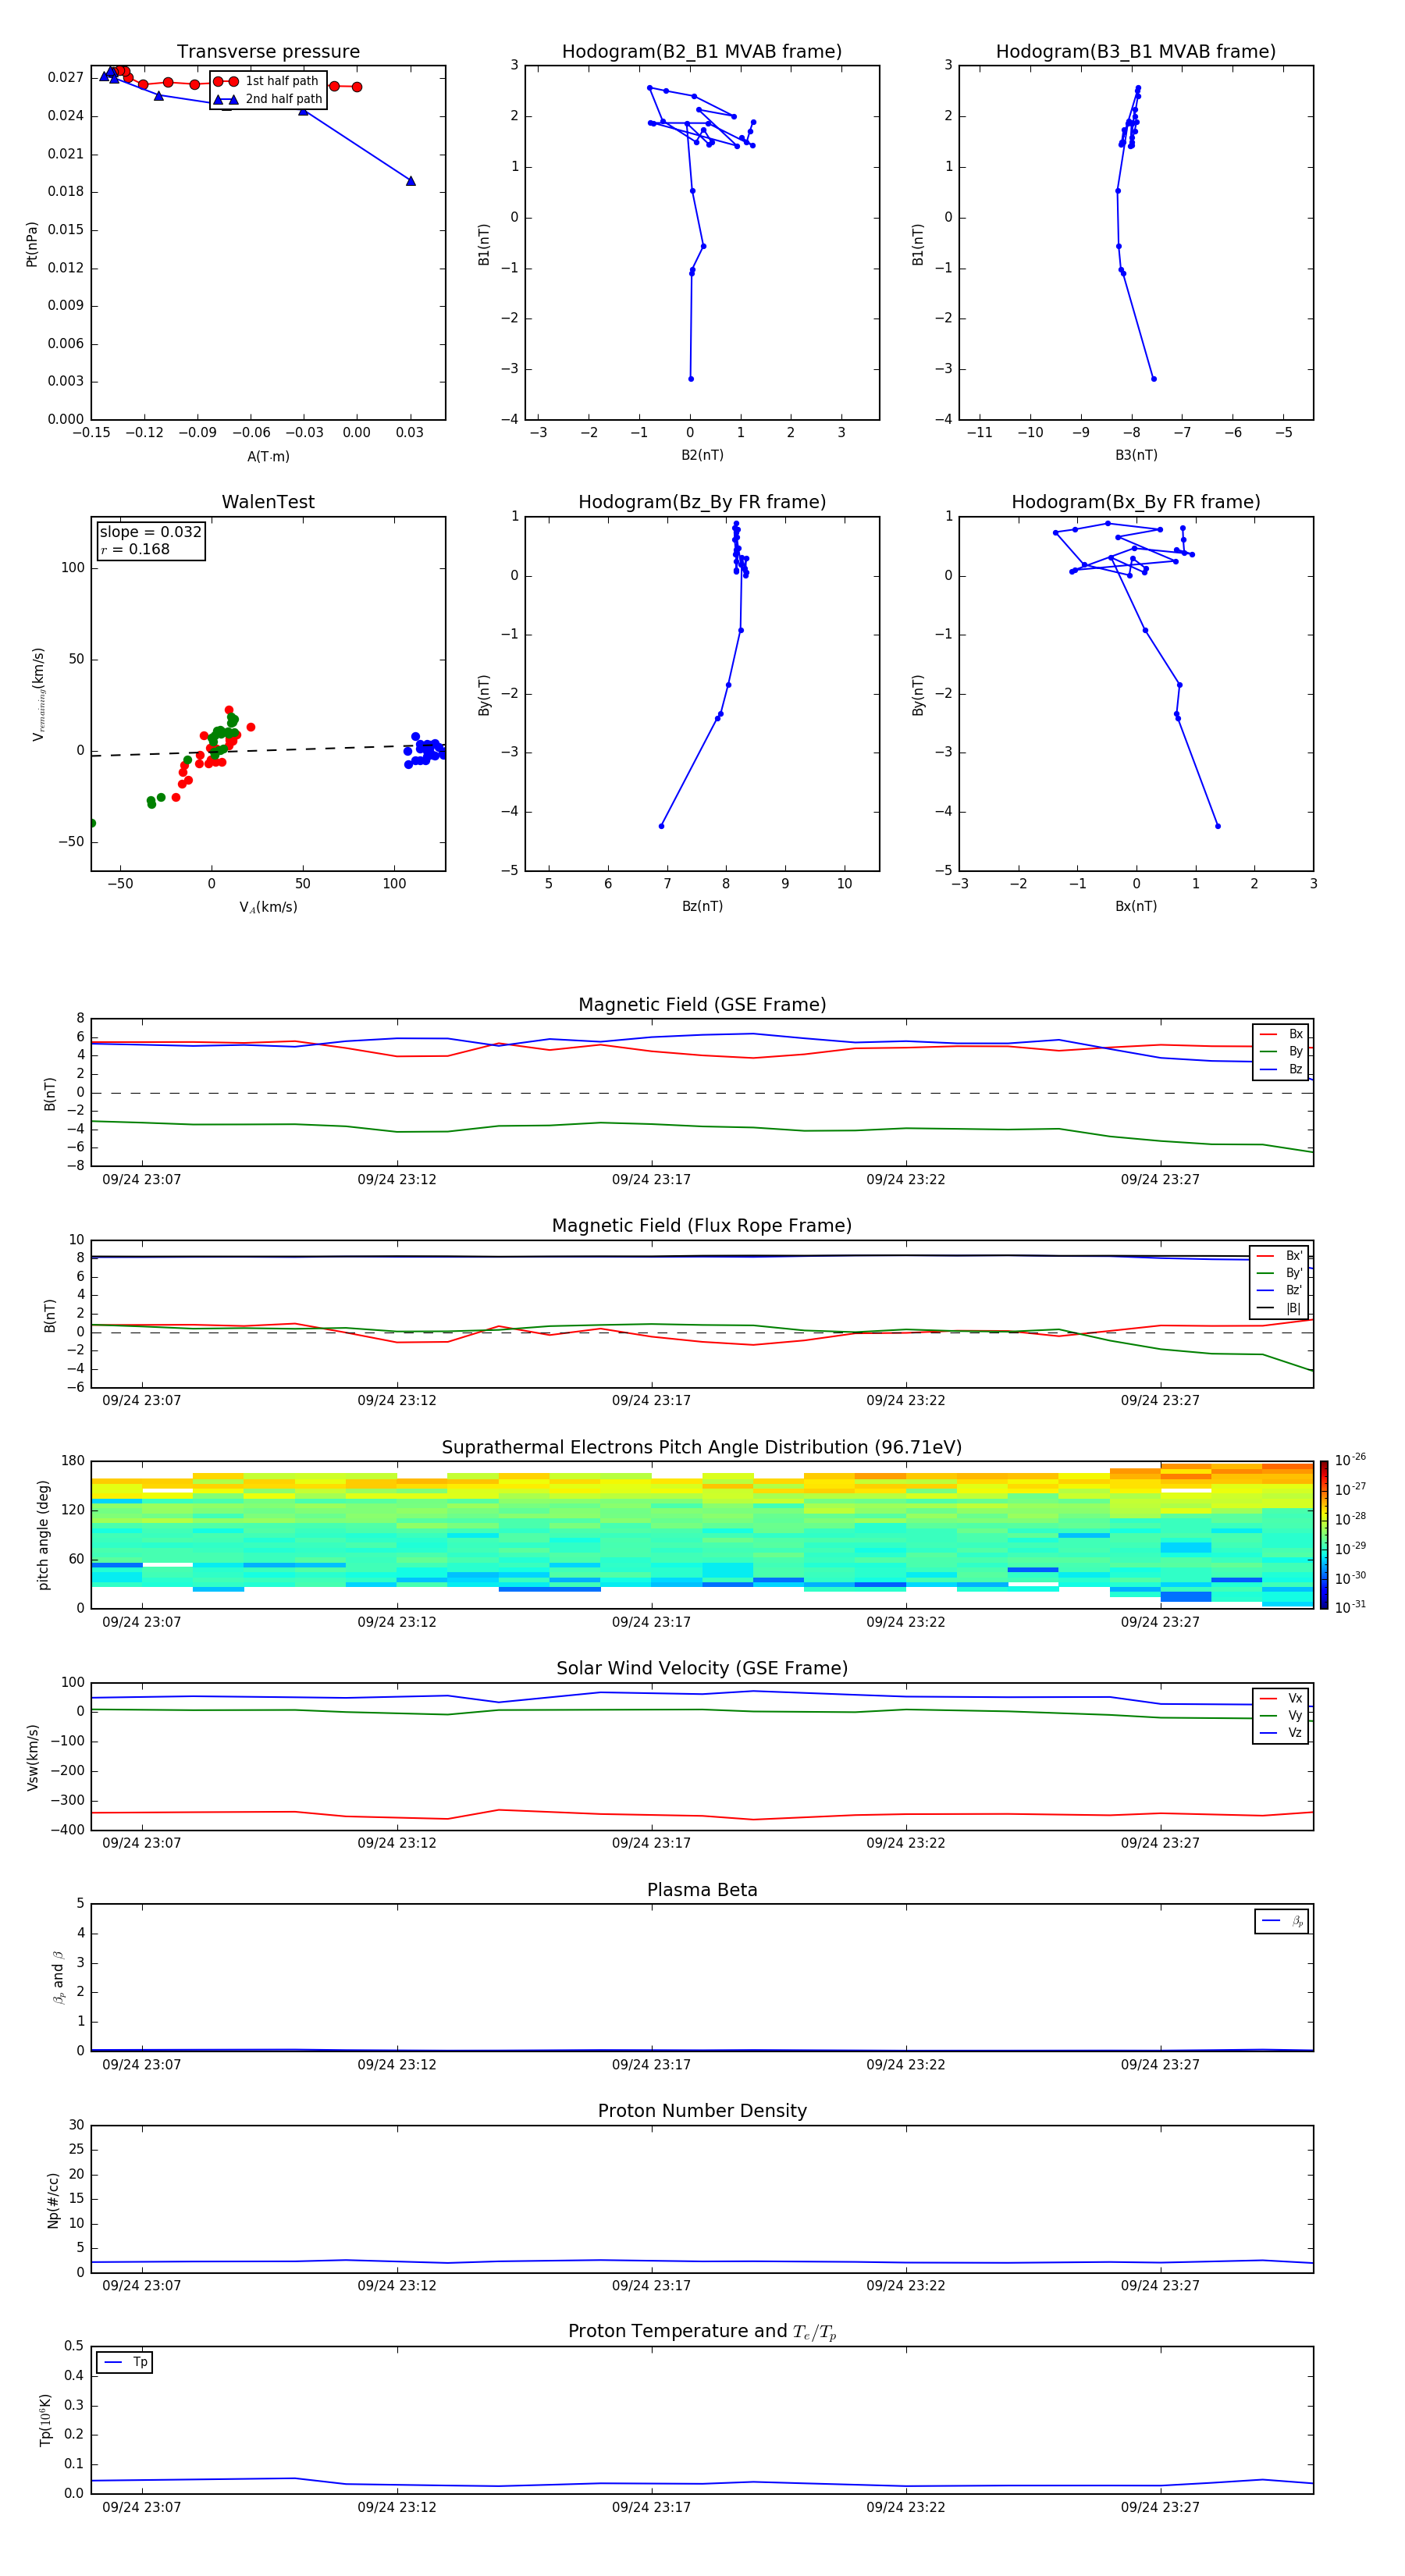
Task: Click the 'B2(nT)' x-axis label
Action: [702, 455]
